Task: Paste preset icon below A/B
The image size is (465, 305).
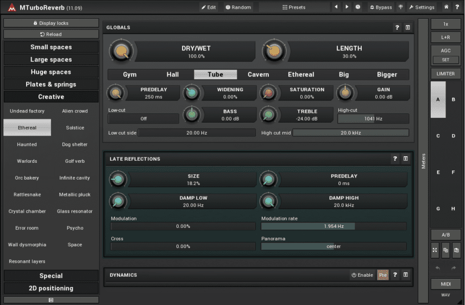Action: [x=456, y=250]
